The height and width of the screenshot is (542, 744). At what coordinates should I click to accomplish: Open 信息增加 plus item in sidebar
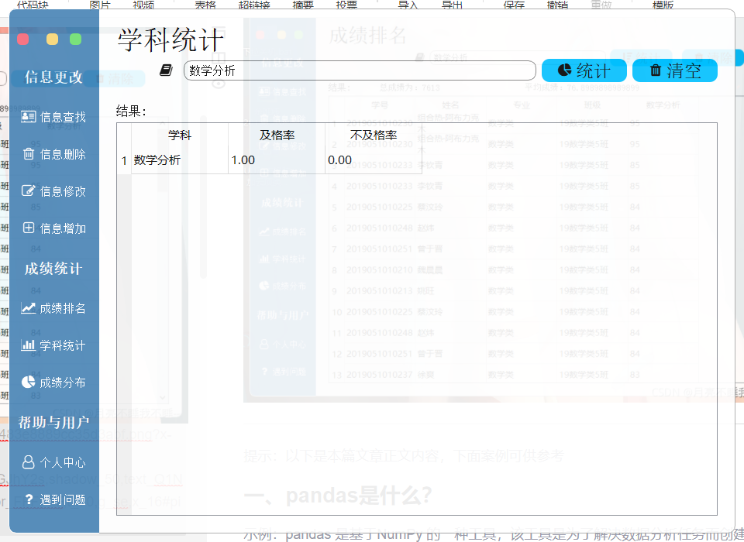[x=53, y=228]
